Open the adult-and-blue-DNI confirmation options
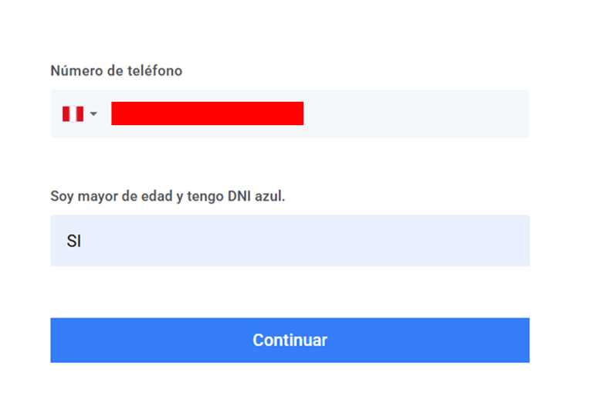 pos(290,241)
